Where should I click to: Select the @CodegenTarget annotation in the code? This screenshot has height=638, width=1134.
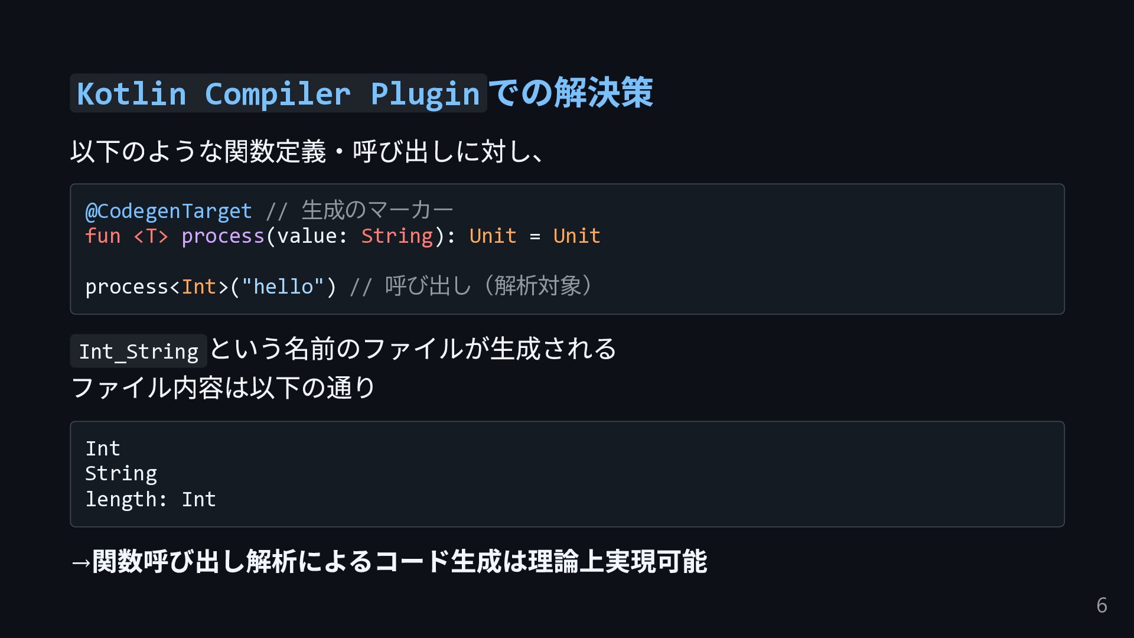168,211
